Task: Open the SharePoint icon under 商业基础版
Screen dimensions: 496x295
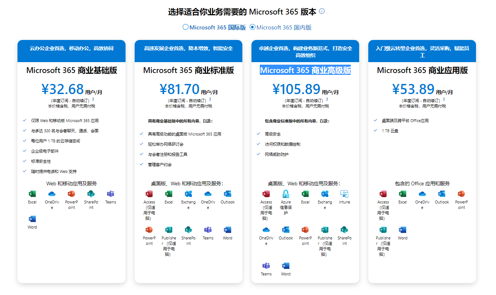Action: point(91,194)
